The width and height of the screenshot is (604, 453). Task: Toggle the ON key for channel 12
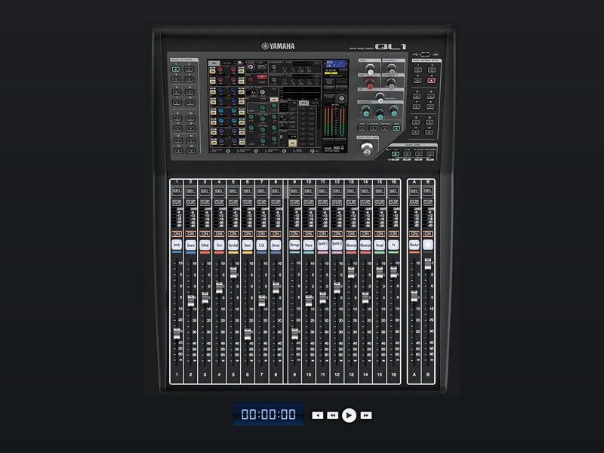pos(337,234)
